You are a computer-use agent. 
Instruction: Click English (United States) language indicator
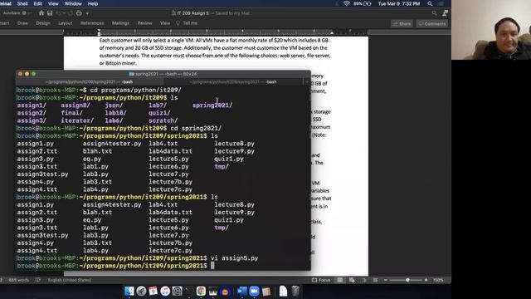[x=70, y=280]
